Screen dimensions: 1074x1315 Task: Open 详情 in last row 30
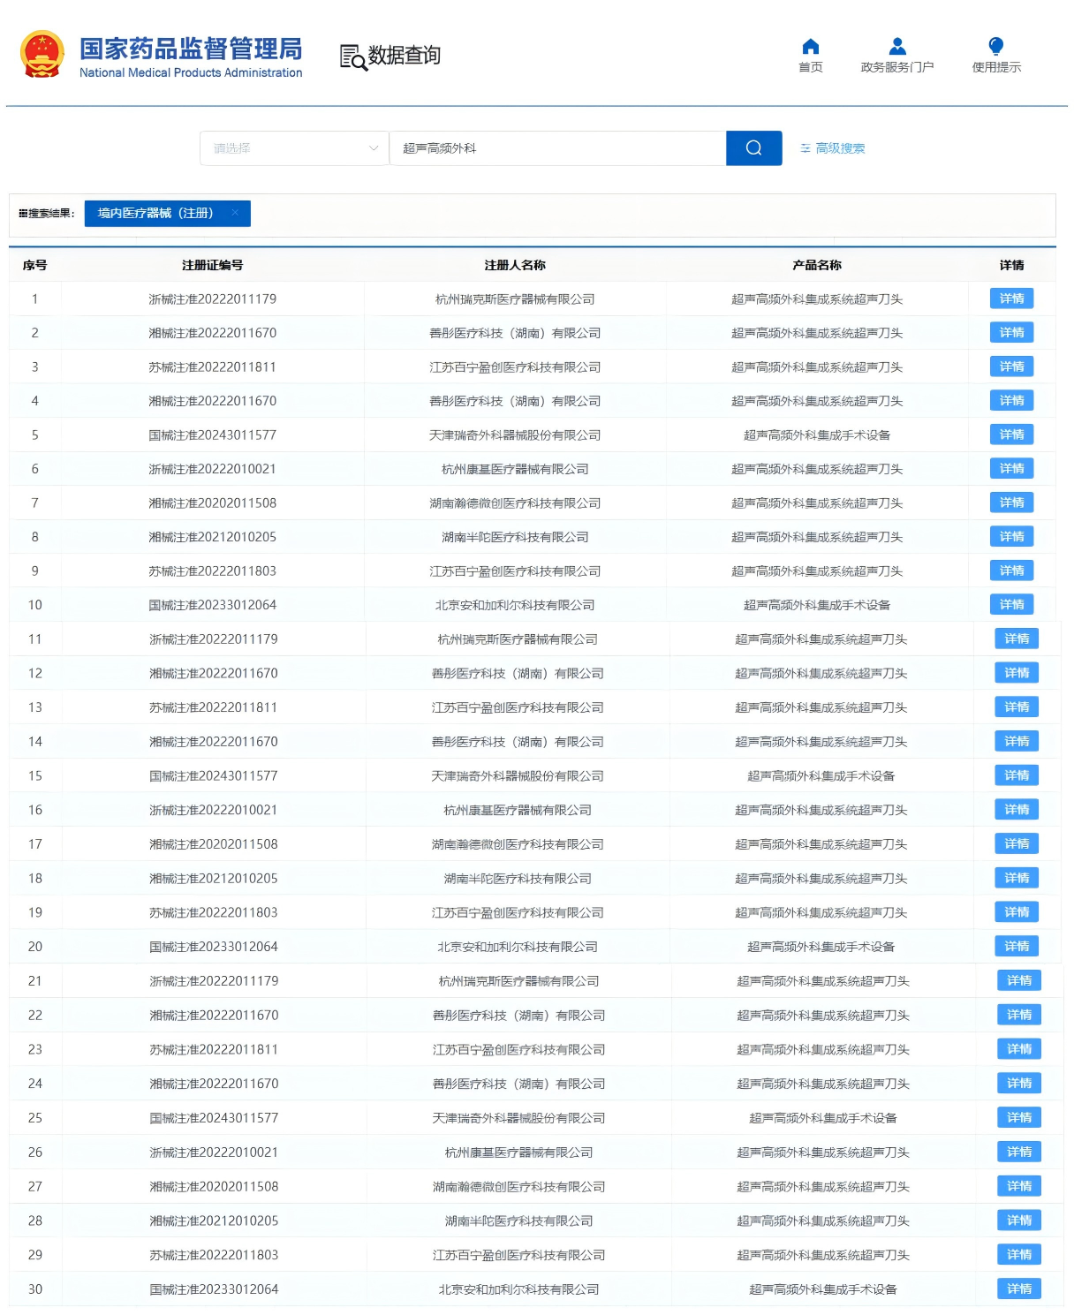tap(1018, 1289)
